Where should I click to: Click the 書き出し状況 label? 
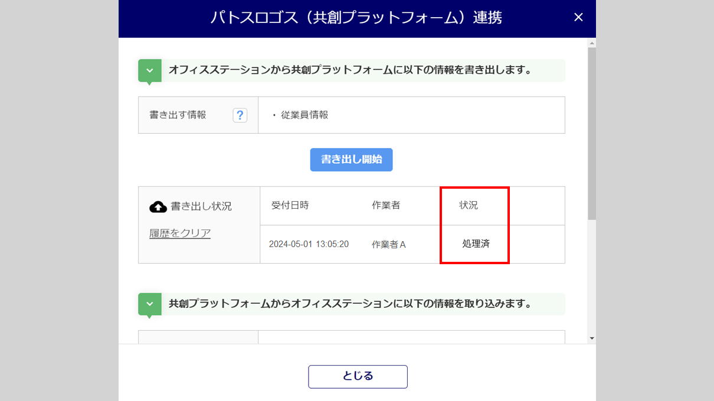coord(201,206)
